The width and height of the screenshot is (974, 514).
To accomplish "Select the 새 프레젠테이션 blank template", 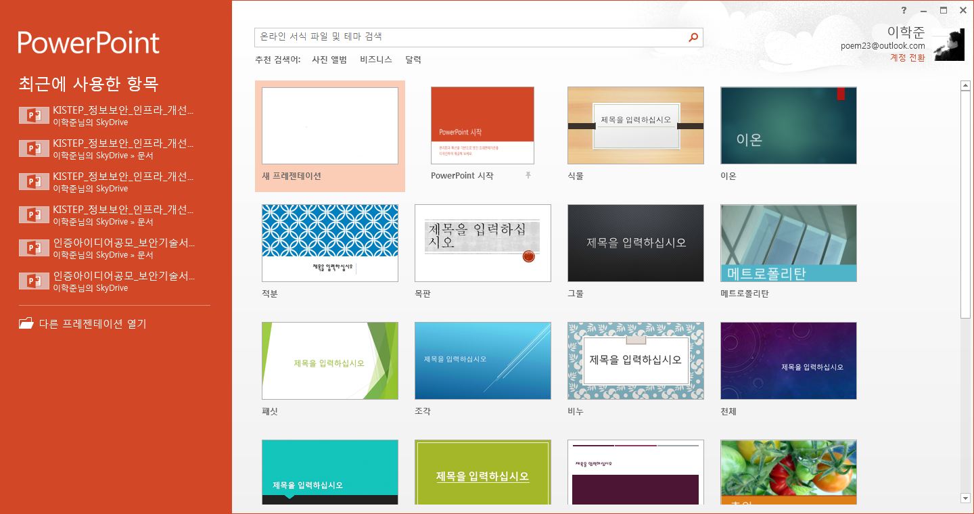I will coord(330,137).
